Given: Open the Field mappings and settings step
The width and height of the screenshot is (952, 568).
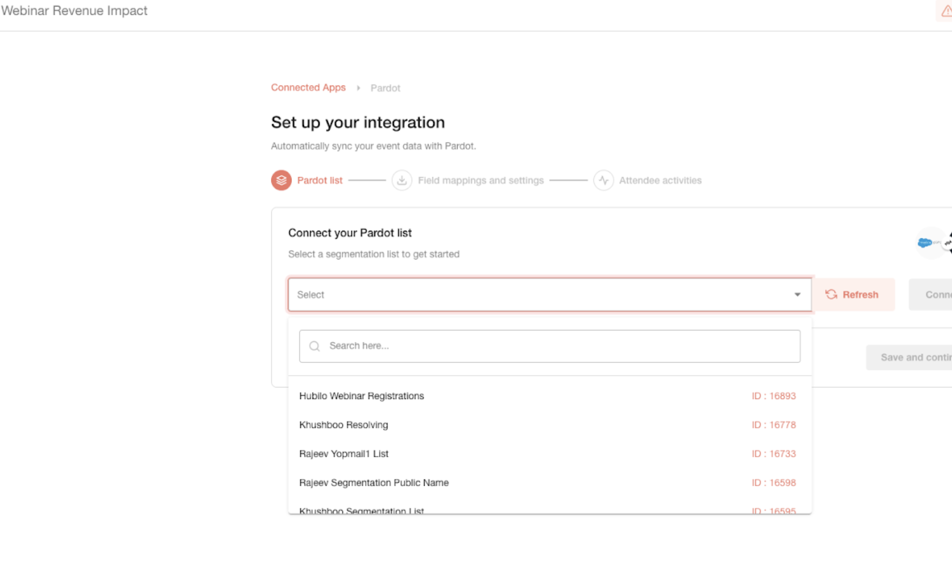Looking at the screenshot, I should click(x=480, y=181).
